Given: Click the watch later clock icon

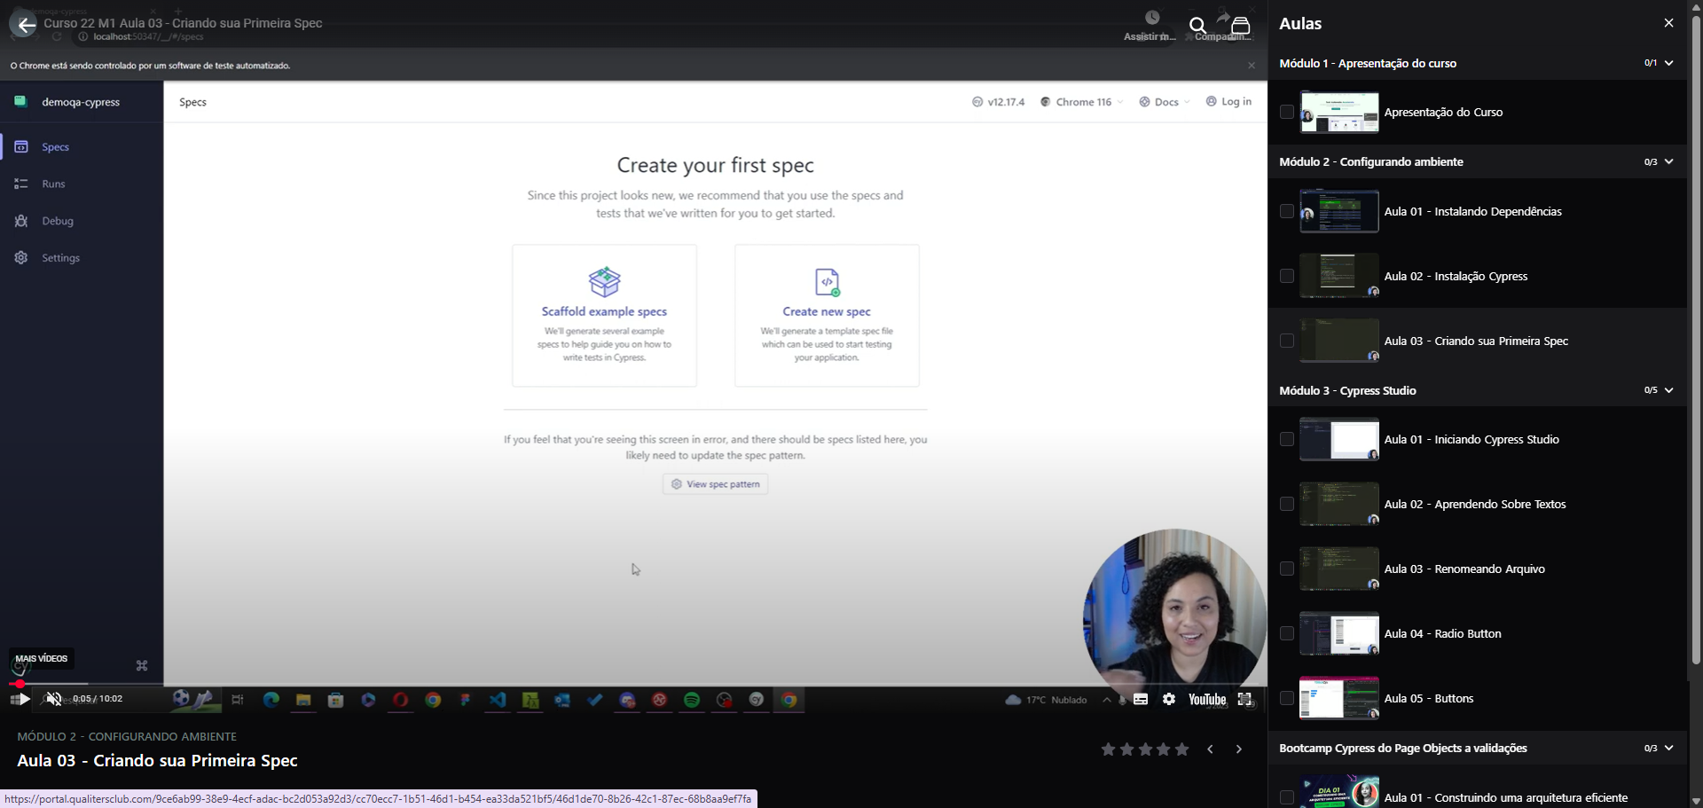Looking at the screenshot, I should [x=1151, y=19].
